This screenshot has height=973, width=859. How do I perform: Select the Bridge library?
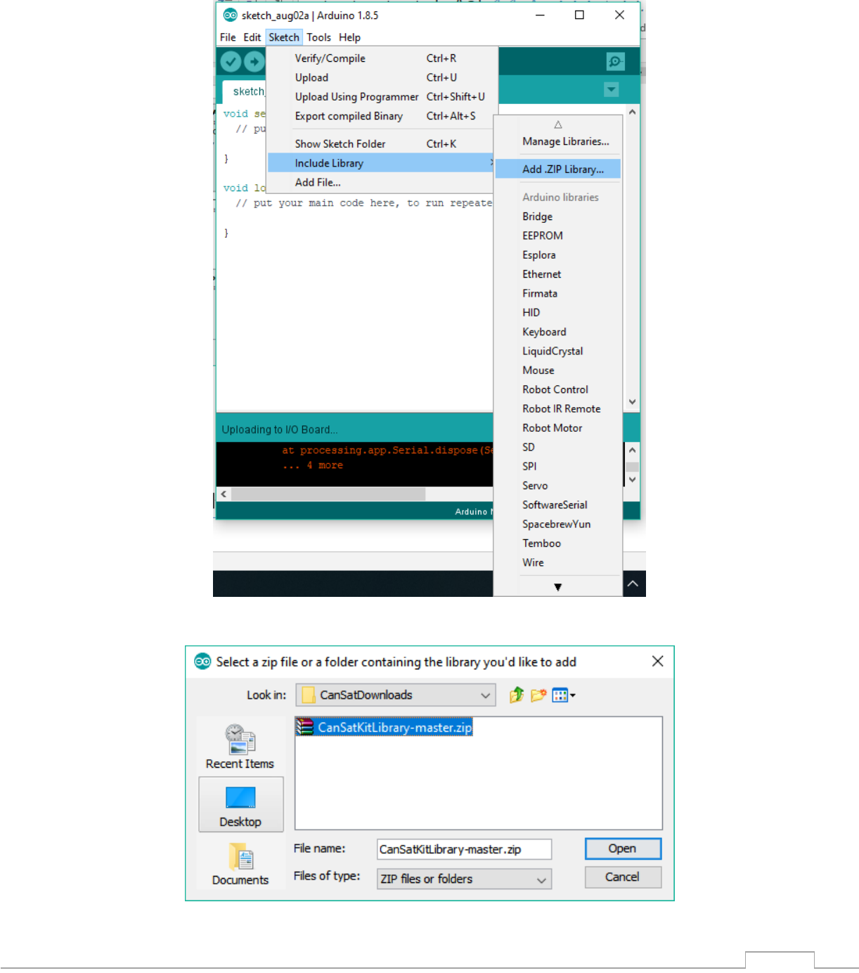pos(558,217)
